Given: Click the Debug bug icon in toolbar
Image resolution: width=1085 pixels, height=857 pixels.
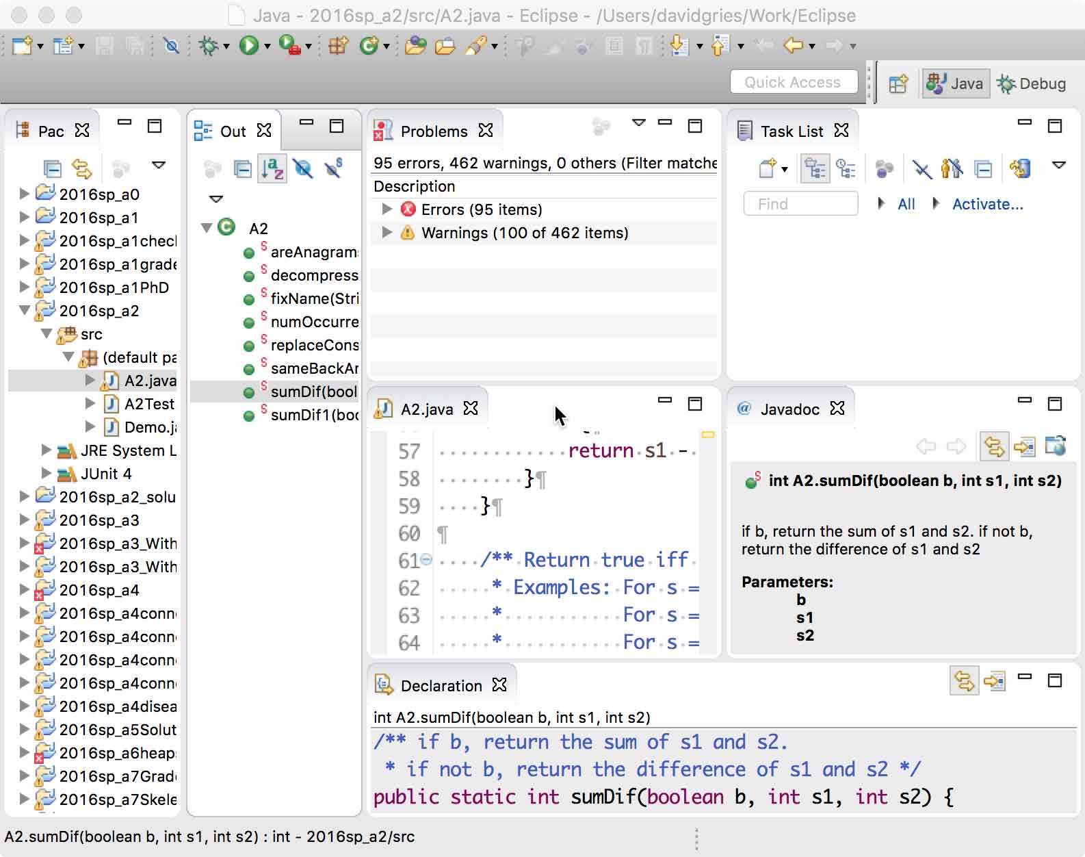Looking at the screenshot, I should tap(208, 46).
